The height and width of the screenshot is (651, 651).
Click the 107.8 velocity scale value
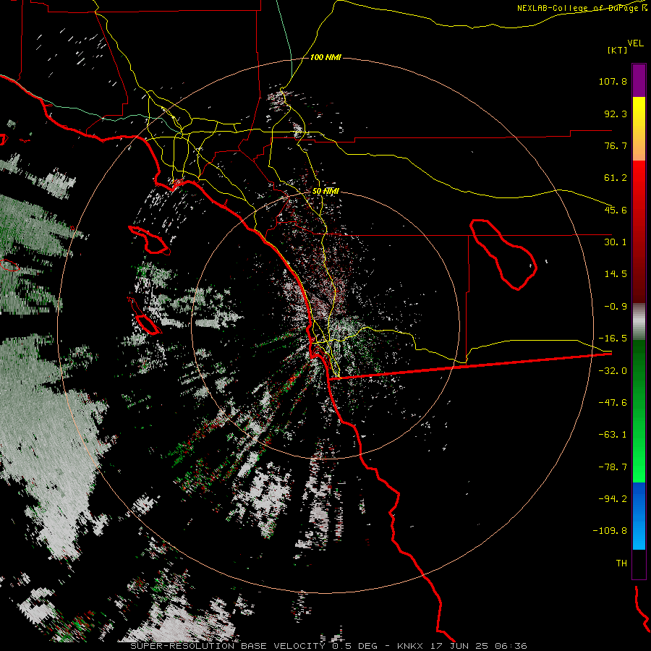[x=613, y=81]
